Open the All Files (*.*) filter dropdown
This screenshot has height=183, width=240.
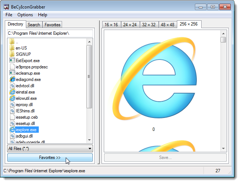click(x=50, y=149)
